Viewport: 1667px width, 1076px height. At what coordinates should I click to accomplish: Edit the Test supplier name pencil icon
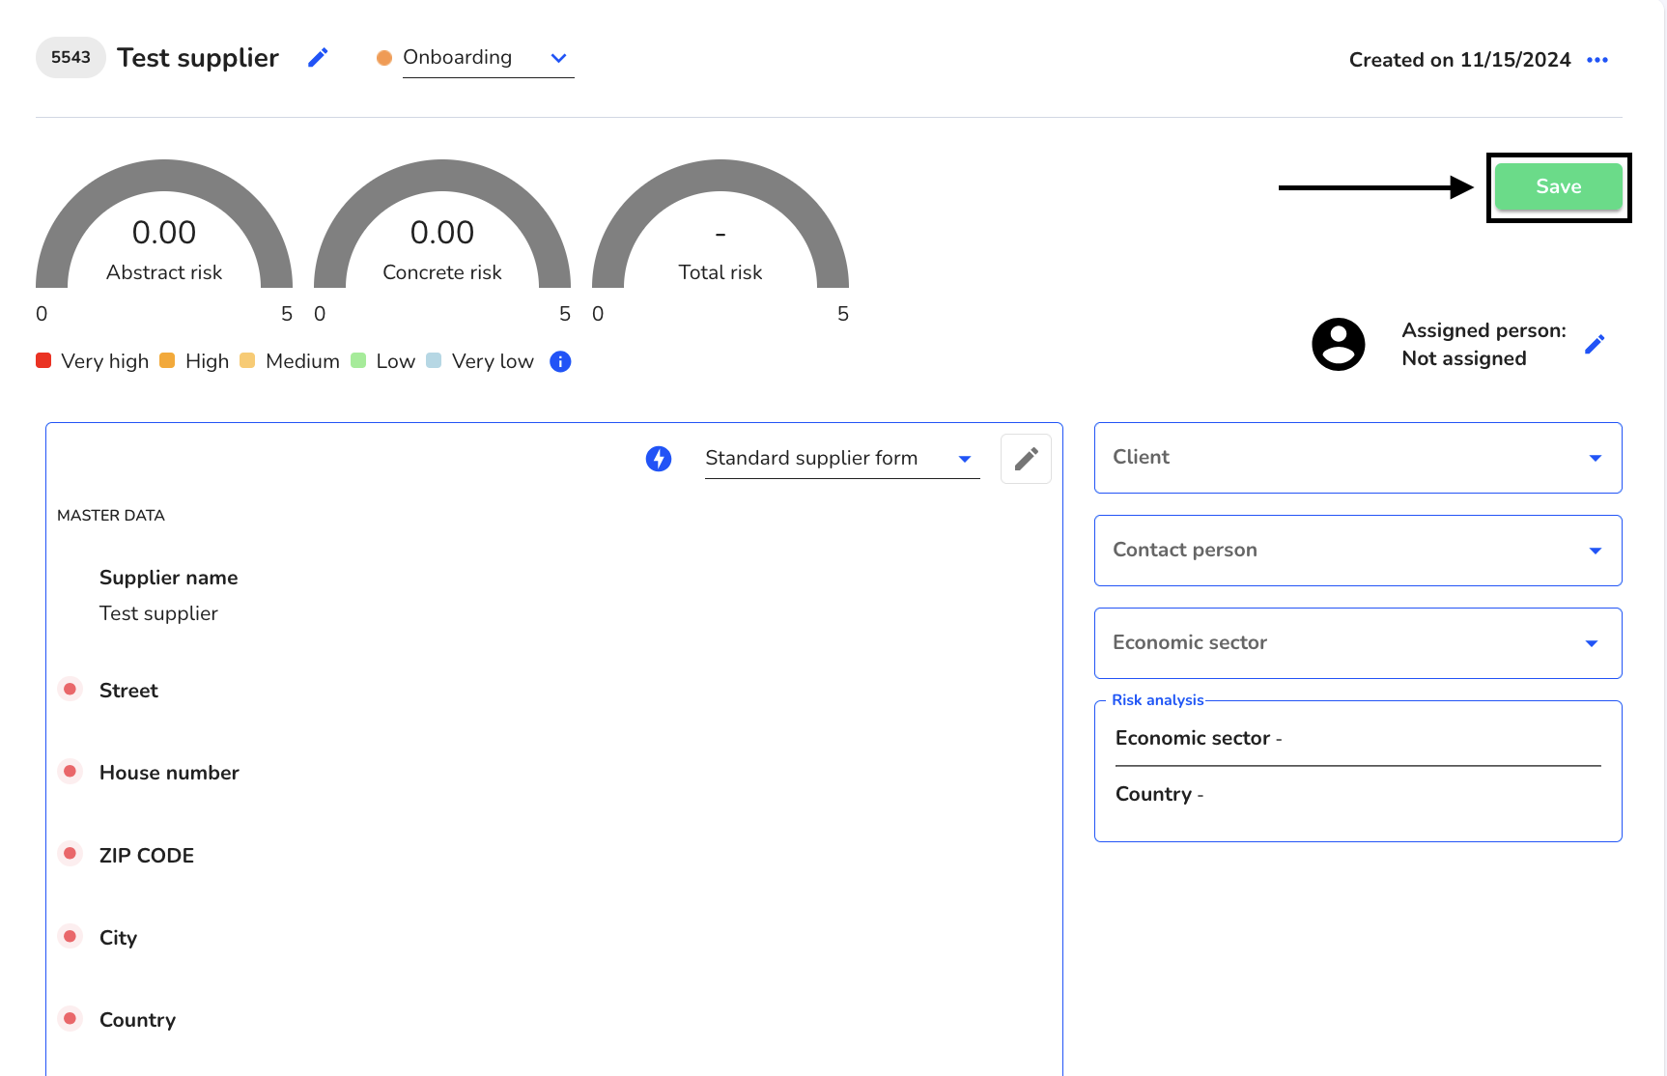click(318, 58)
